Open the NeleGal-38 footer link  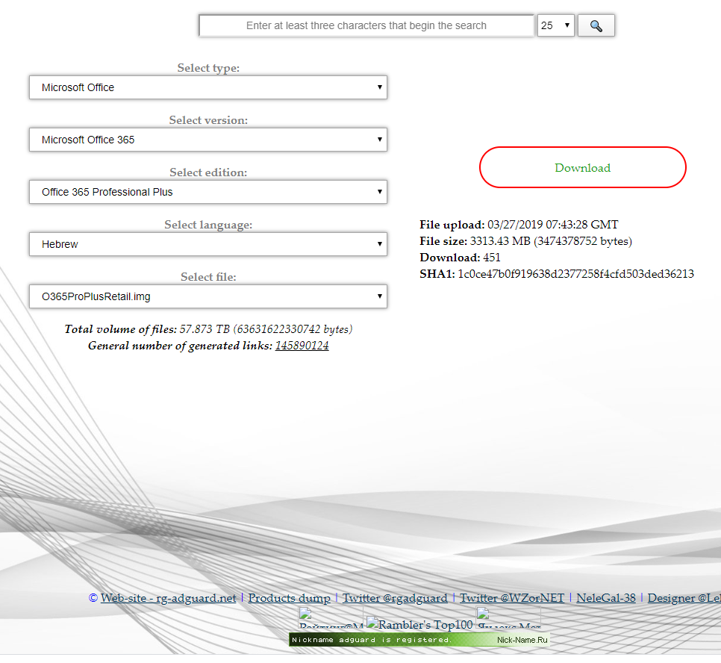[x=606, y=597]
